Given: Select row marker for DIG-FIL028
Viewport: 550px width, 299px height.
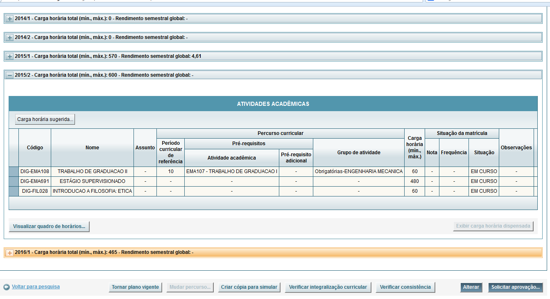Looking at the screenshot, I should click(14, 191).
